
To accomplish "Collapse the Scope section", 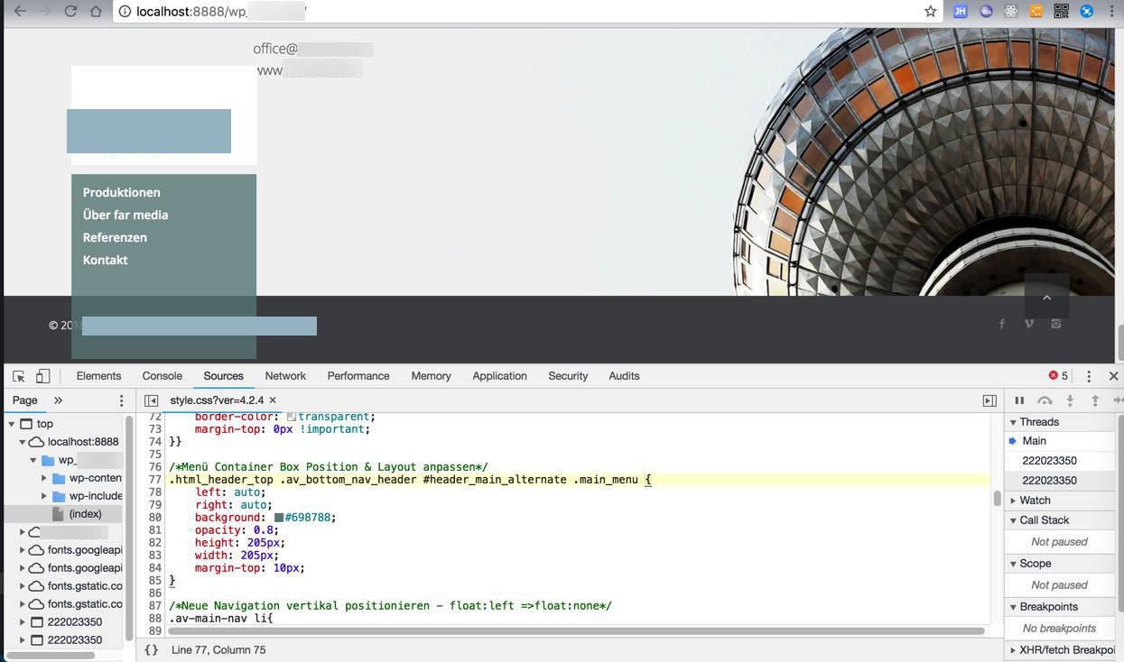I will click(1013, 564).
